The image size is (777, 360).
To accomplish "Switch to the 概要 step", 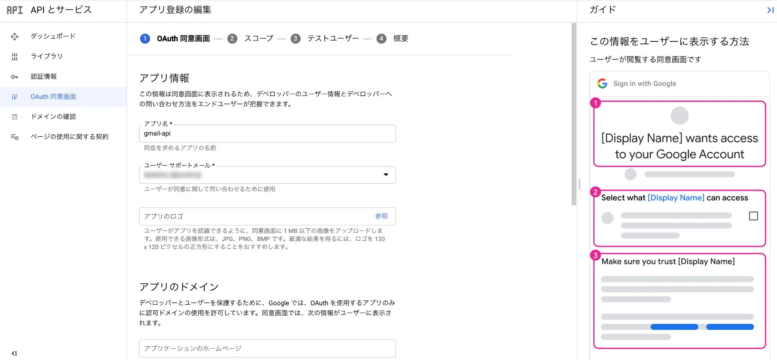I will (x=401, y=39).
